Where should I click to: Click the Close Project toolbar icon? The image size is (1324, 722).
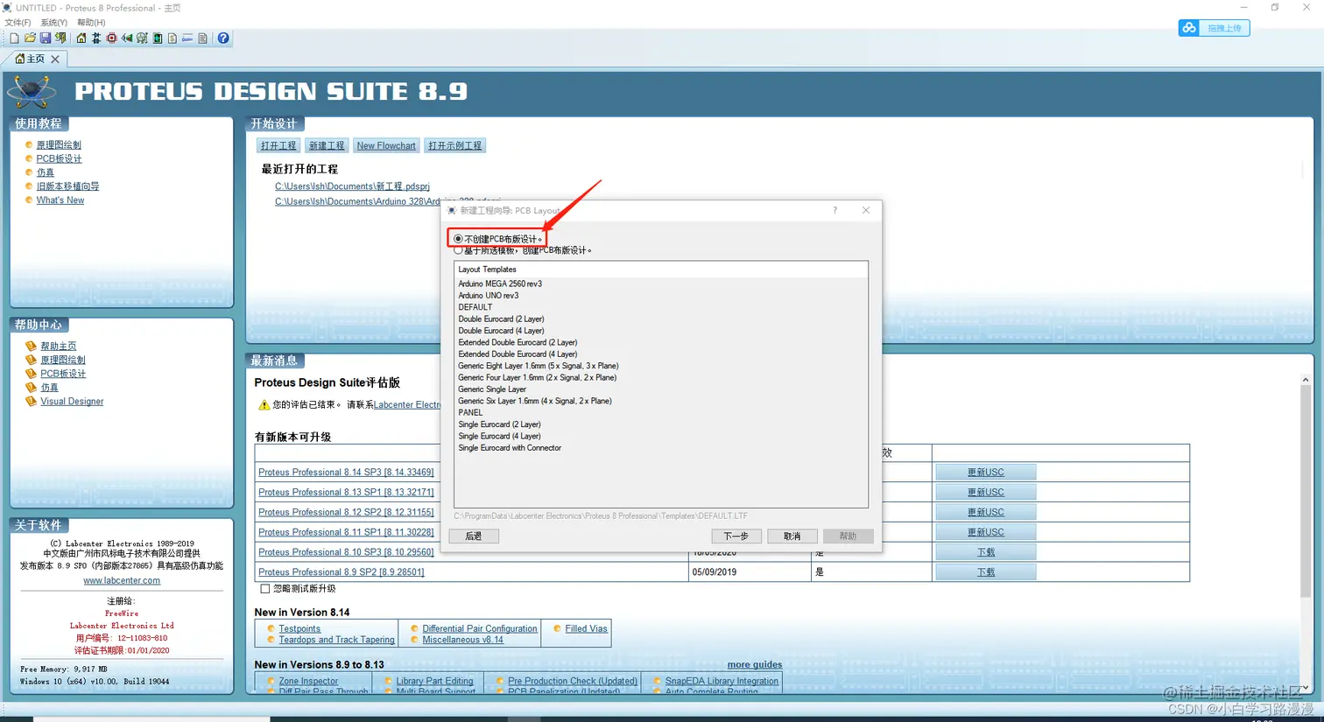coord(60,39)
